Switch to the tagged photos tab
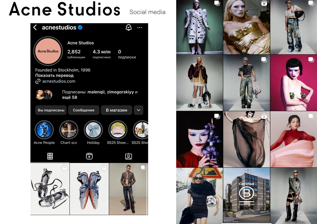 point(128,156)
